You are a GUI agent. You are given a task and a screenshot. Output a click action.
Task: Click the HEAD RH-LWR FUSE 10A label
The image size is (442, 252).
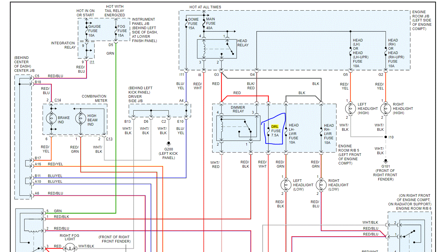[x=329, y=134]
